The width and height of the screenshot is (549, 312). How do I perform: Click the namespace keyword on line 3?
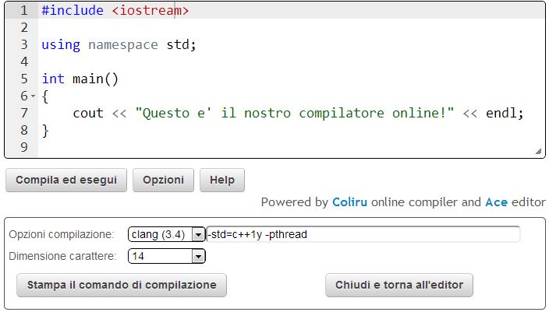pos(123,44)
